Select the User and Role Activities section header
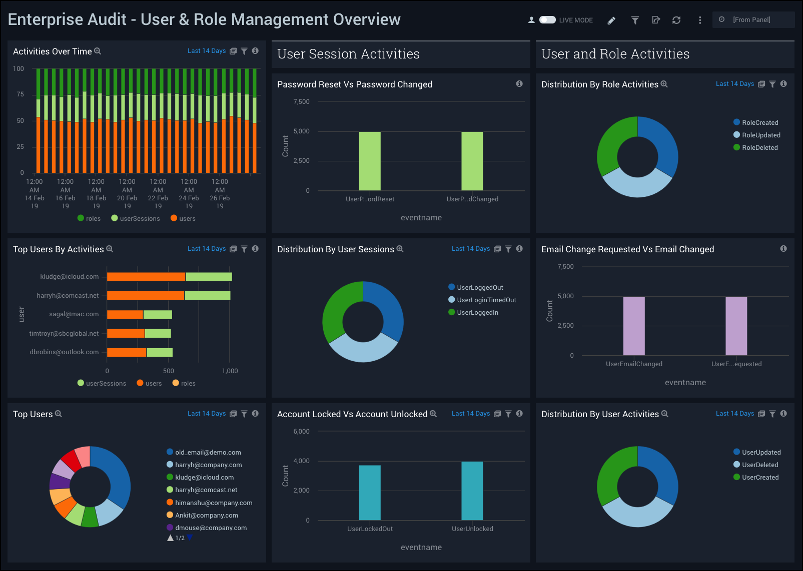The image size is (803, 571). 615,54
